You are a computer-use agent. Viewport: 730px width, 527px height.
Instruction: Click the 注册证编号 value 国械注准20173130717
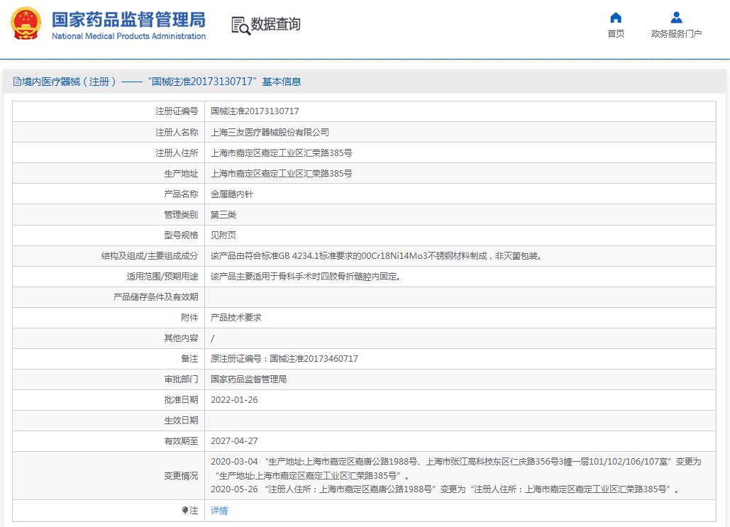[255, 111]
